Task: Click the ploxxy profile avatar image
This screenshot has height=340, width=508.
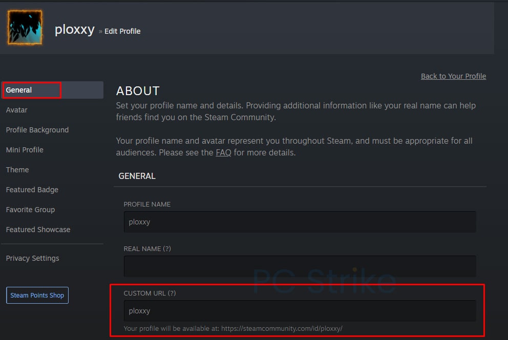Action: (x=25, y=28)
